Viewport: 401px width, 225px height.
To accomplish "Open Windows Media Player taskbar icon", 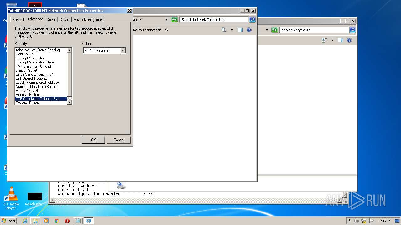I will tap(46, 221).
